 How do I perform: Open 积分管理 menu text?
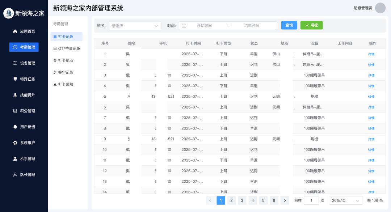tap(28, 111)
